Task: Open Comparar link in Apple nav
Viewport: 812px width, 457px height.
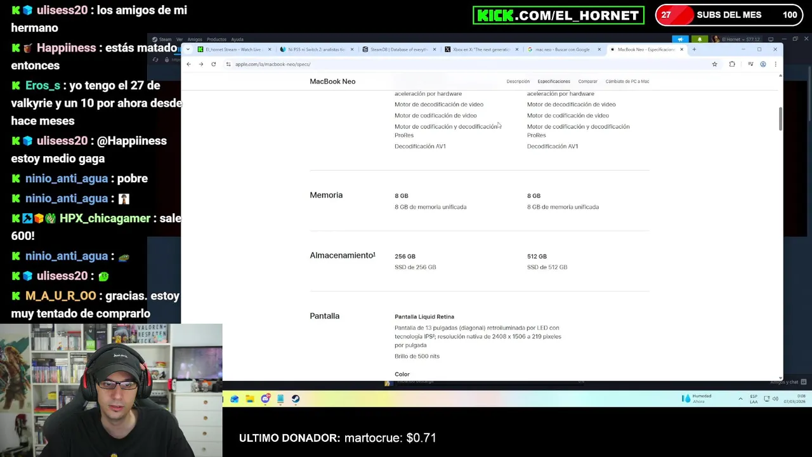Action: coord(587,81)
